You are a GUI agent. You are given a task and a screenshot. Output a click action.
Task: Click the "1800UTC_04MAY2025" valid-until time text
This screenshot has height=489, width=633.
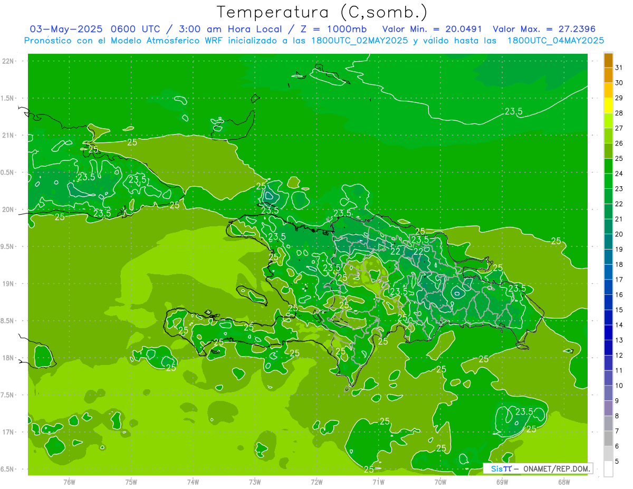coord(555,40)
